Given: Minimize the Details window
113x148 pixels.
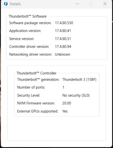Looking at the screenshot, I should tap(77, 4).
